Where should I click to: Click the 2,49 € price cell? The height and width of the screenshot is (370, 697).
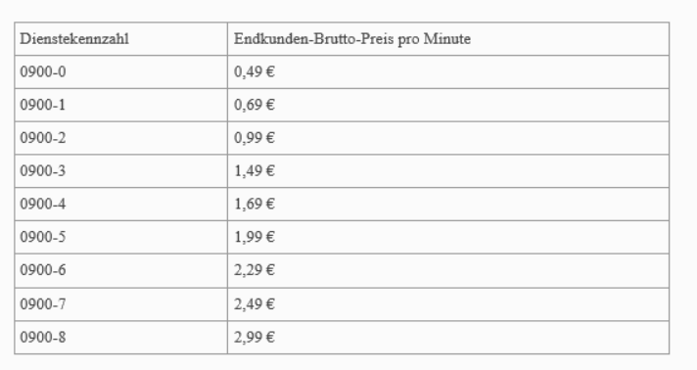(x=448, y=304)
